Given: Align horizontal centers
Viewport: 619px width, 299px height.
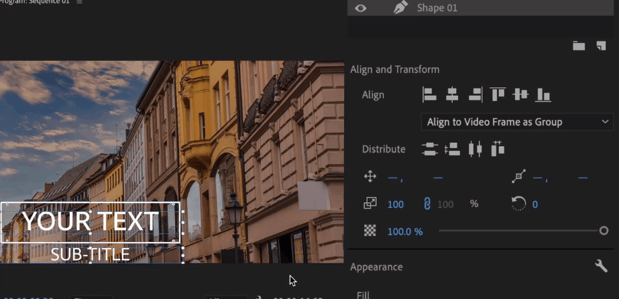Looking at the screenshot, I should pyautogui.click(x=452, y=95).
